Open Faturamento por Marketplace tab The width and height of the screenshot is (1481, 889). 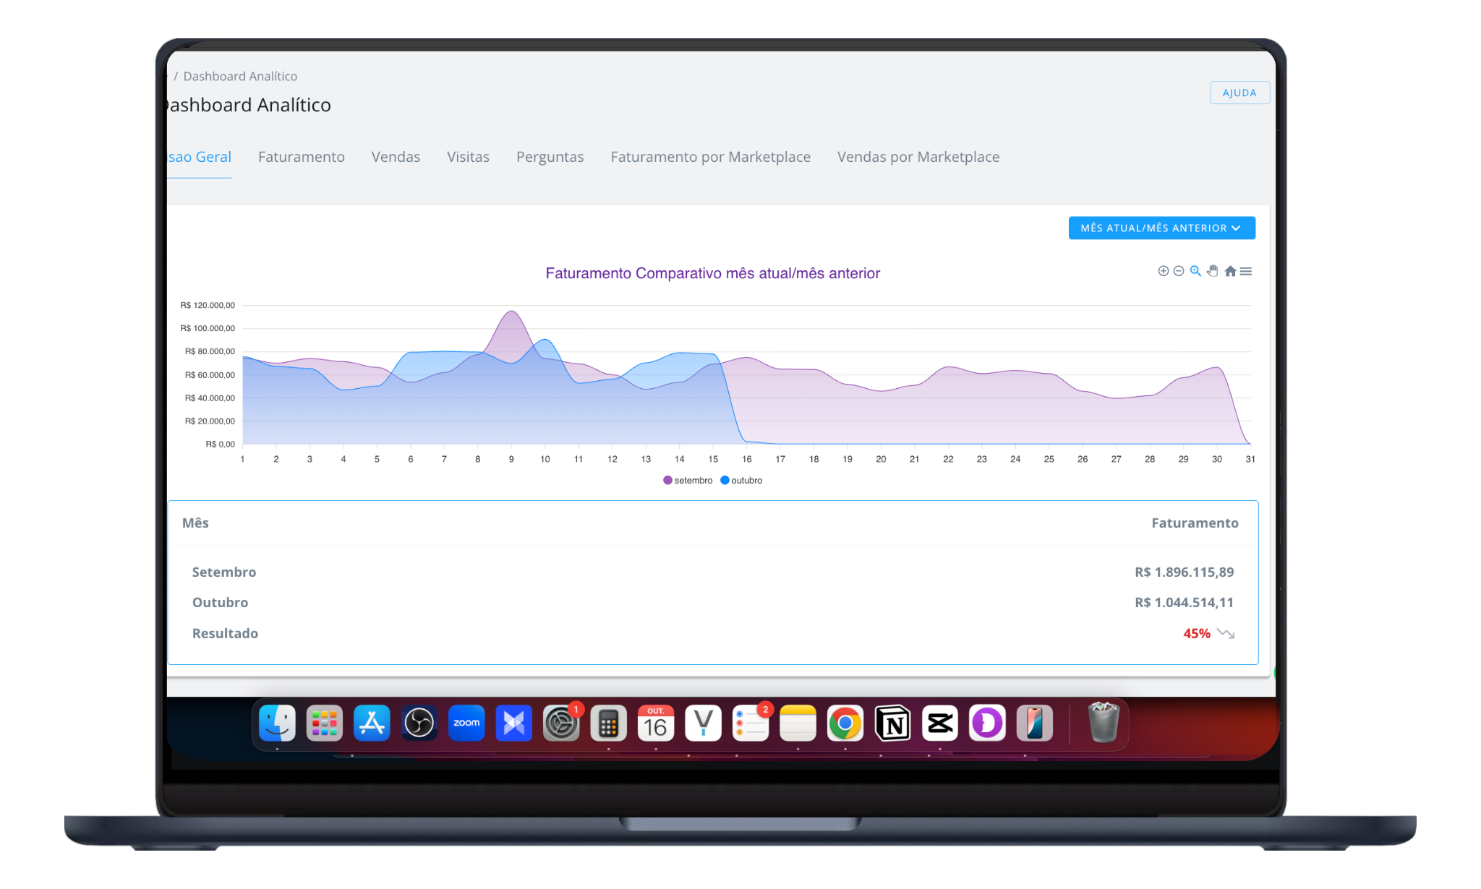coord(710,157)
